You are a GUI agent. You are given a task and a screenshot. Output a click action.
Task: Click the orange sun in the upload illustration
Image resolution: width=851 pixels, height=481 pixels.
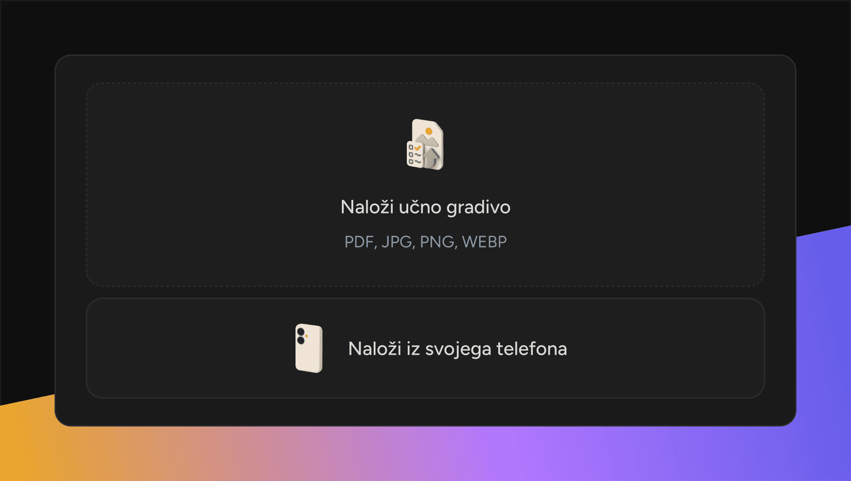[429, 131]
